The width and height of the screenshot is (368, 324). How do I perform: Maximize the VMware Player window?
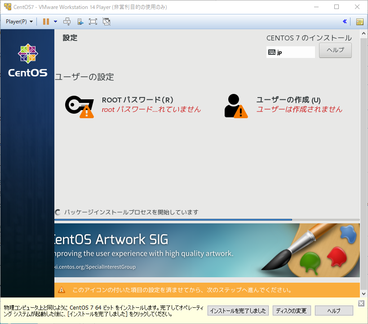pyautogui.click(x=337, y=7)
